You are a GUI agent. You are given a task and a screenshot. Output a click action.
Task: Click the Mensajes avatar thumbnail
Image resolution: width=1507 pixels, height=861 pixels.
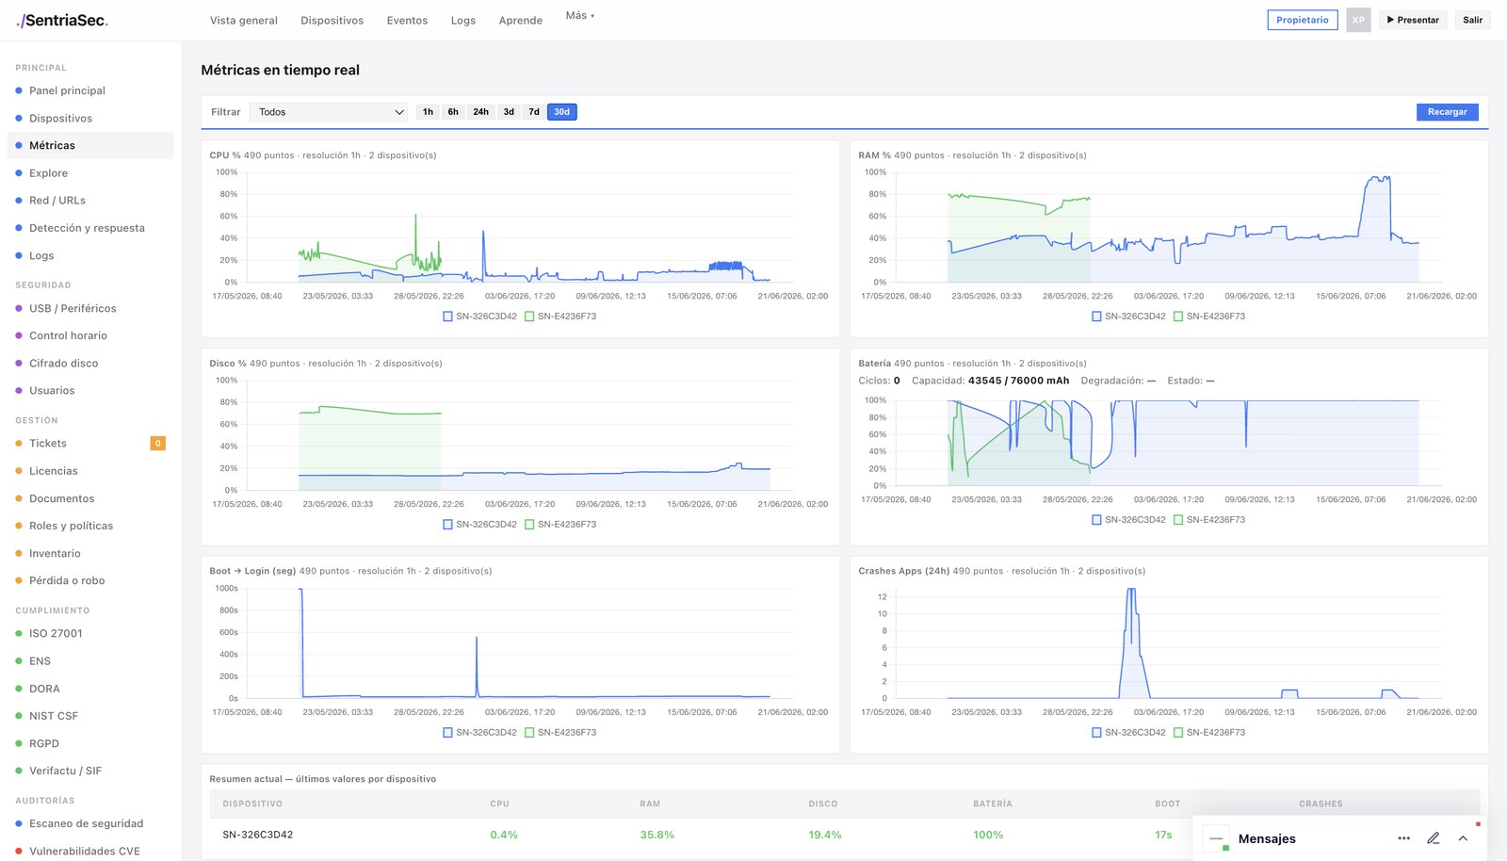coord(1216,838)
